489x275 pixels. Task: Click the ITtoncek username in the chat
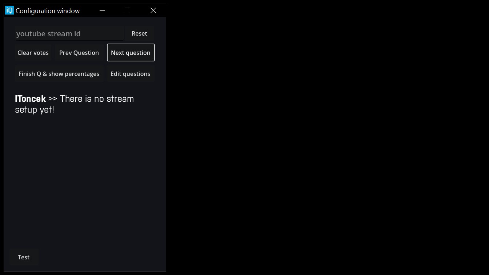[x=30, y=98]
